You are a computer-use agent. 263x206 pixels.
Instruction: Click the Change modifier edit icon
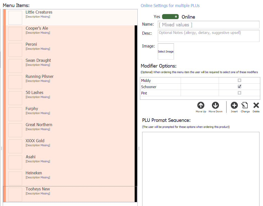point(245,105)
